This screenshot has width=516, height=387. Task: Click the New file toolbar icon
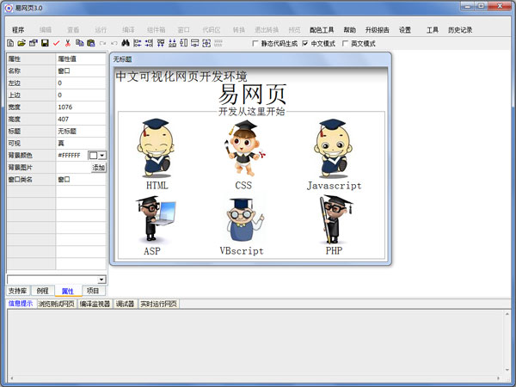[x=10, y=43]
